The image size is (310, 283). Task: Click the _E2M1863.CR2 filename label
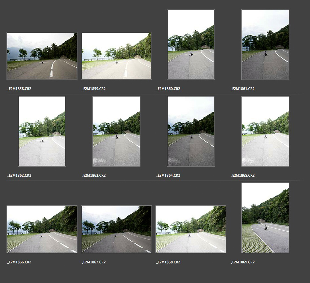point(94,176)
